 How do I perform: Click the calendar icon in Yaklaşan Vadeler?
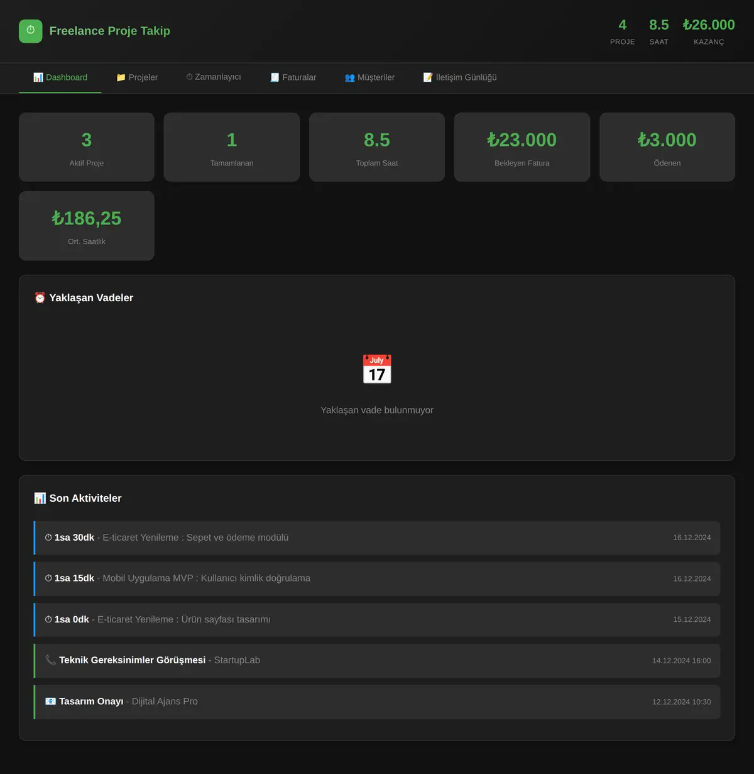[377, 369]
